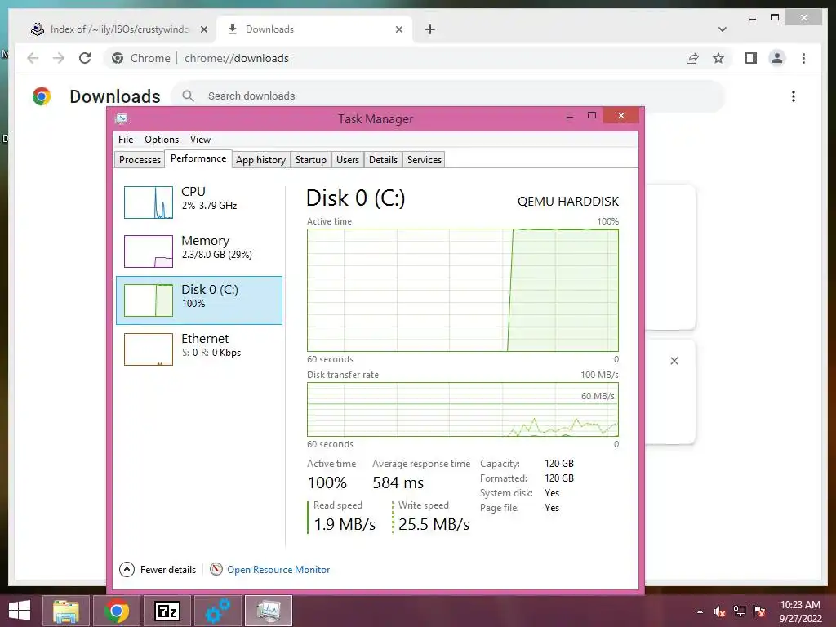836x627 pixels.
Task: Remove the download entry with X
Action: [674, 361]
